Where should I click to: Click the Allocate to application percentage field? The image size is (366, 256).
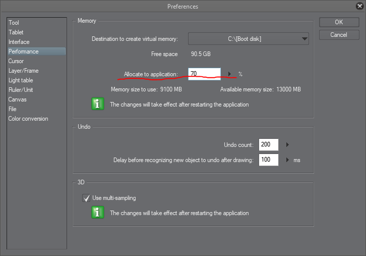(x=204, y=74)
